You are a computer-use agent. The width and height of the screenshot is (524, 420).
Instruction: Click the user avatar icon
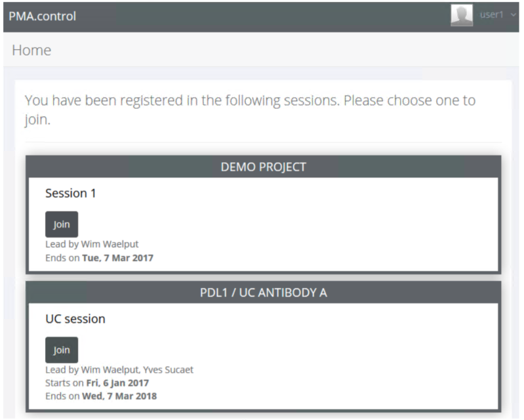pyautogui.click(x=462, y=15)
